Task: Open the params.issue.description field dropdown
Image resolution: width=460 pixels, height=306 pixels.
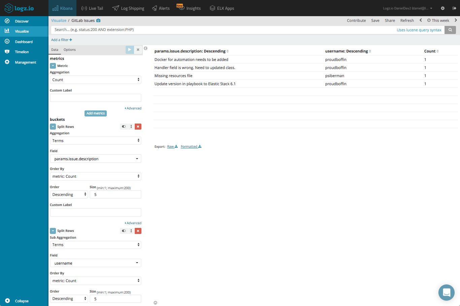Action: coord(95,159)
